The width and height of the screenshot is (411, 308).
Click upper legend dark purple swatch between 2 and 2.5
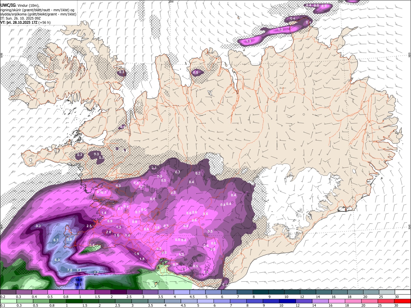tap(118, 292)
